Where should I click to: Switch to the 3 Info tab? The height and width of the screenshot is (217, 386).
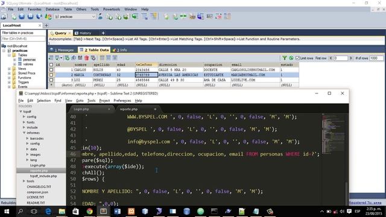[x=119, y=50]
